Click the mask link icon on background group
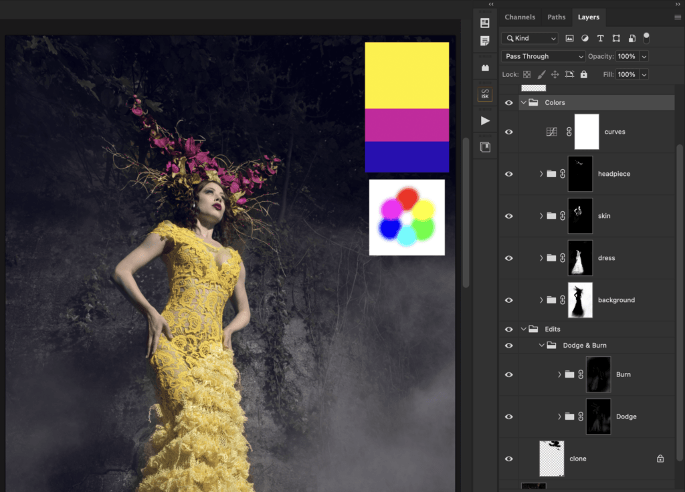 [x=563, y=300]
